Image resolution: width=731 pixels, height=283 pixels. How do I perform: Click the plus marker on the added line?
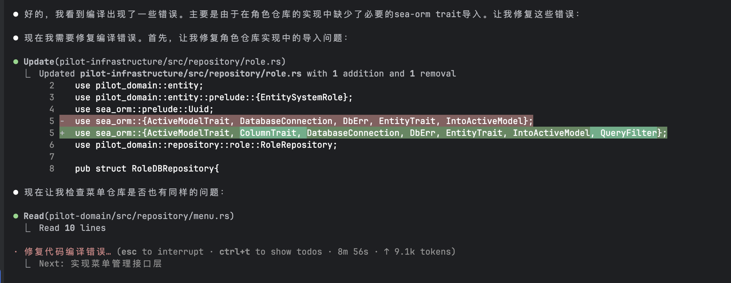62,133
